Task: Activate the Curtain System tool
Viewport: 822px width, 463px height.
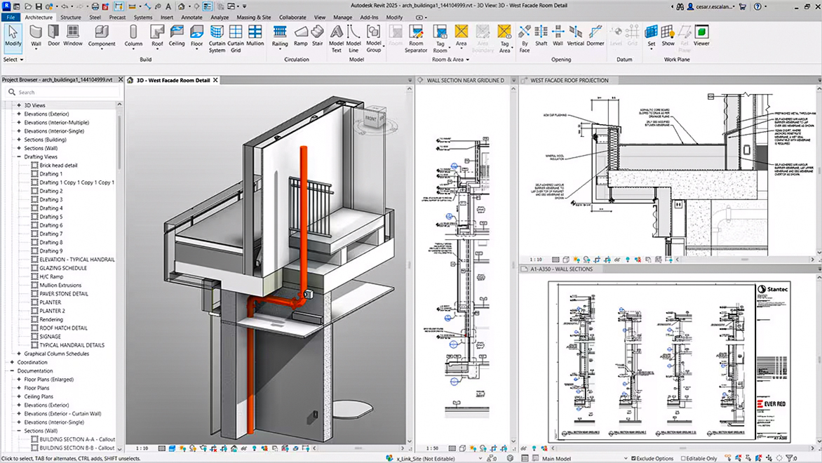Action: [x=217, y=39]
